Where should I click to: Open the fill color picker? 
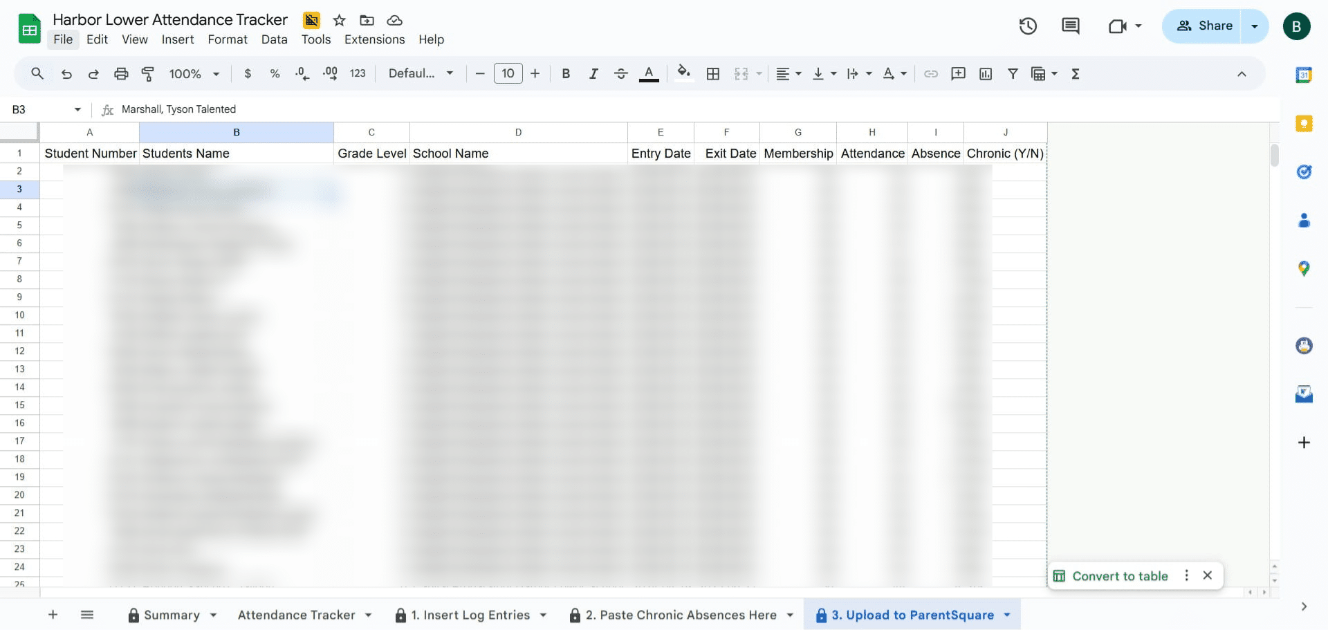[684, 73]
